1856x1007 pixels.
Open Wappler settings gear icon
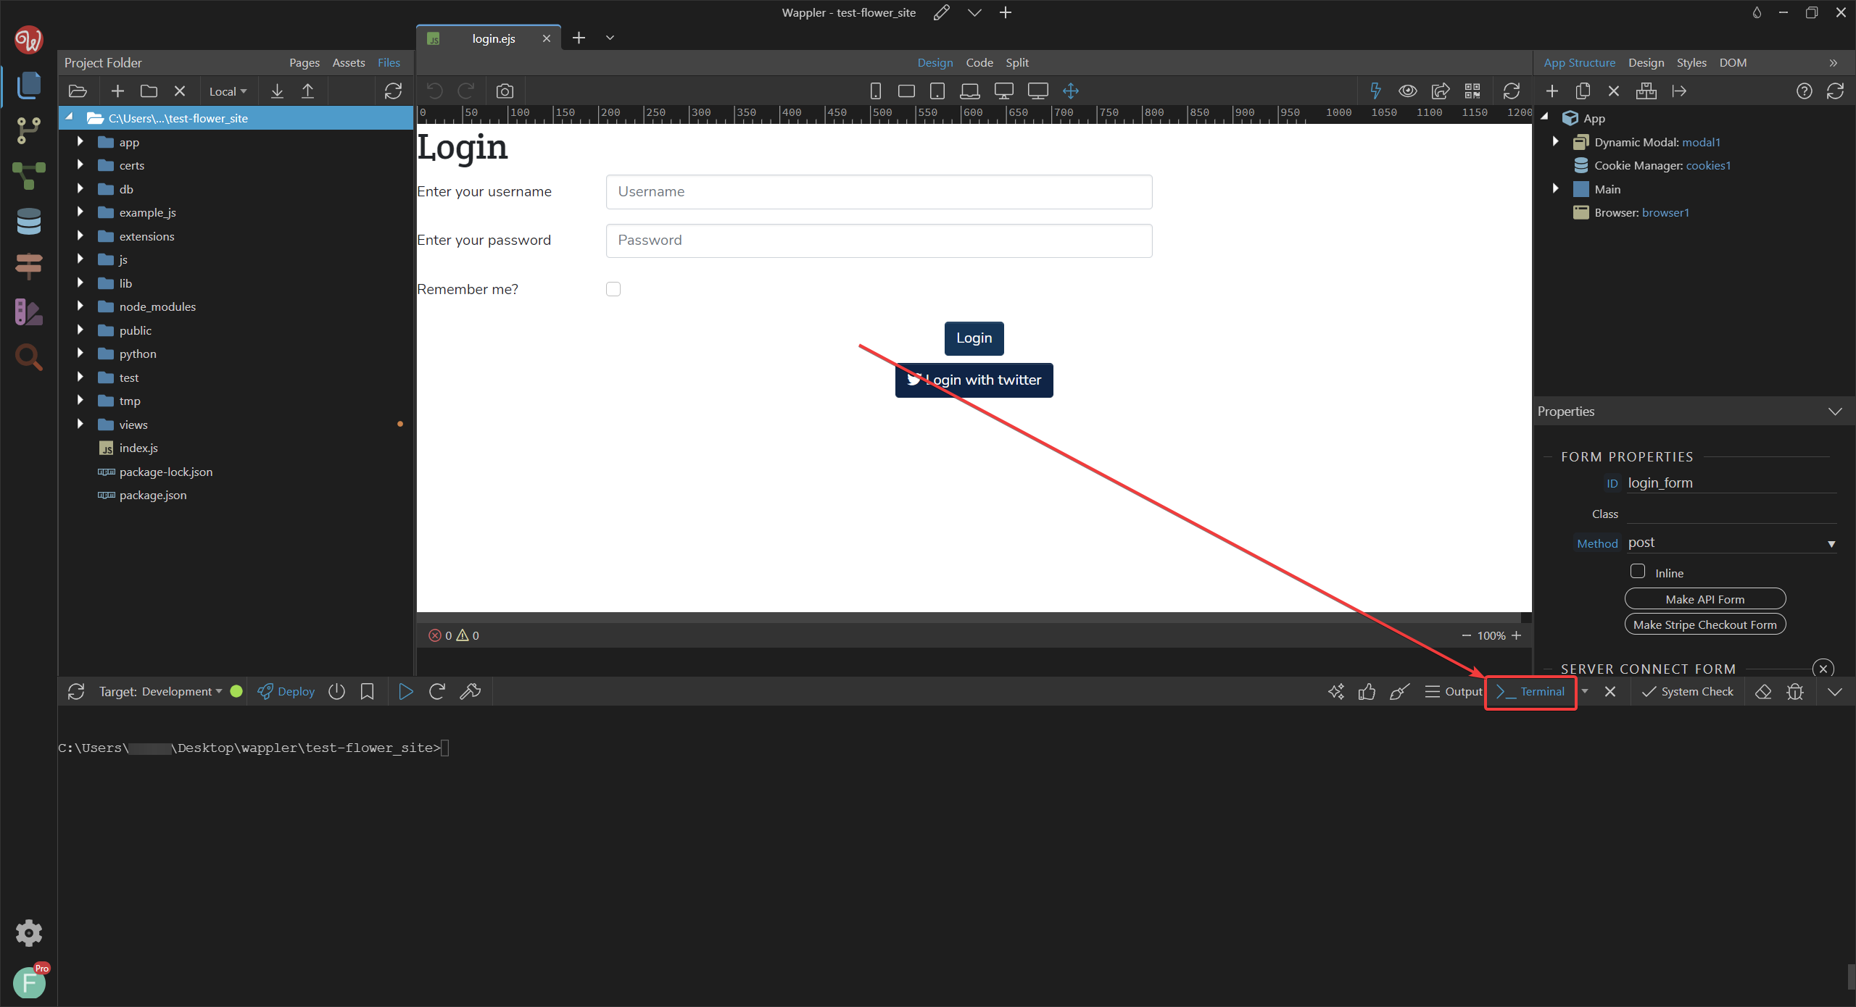29,932
